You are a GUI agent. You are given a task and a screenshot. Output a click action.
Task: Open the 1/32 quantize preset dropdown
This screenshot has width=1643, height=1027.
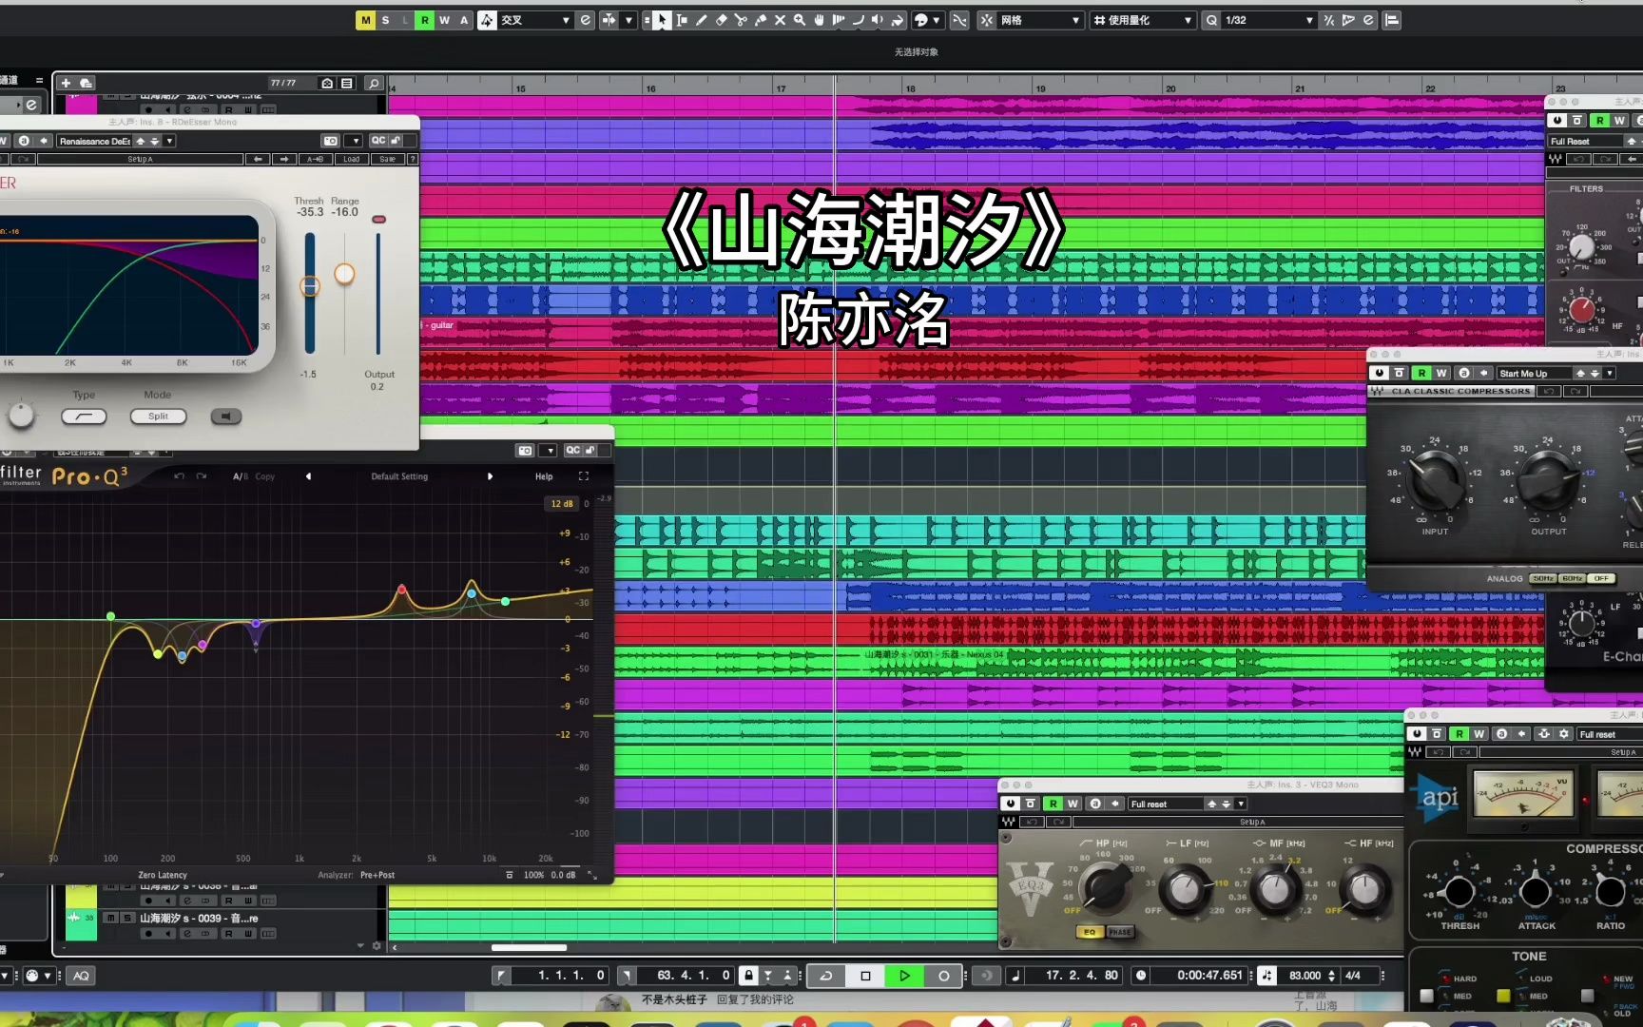[1269, 20]
